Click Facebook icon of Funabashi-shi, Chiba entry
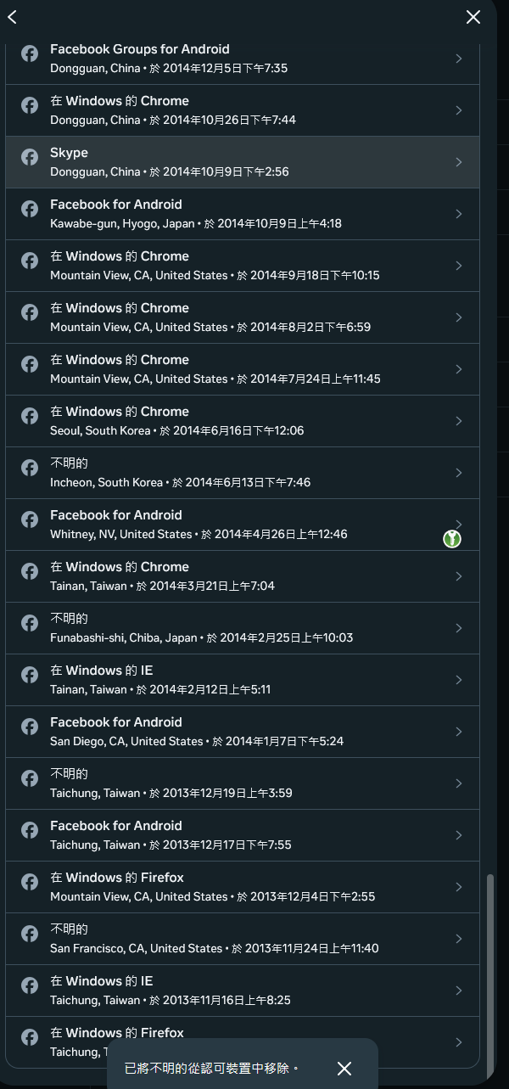 tap(30, 623)
